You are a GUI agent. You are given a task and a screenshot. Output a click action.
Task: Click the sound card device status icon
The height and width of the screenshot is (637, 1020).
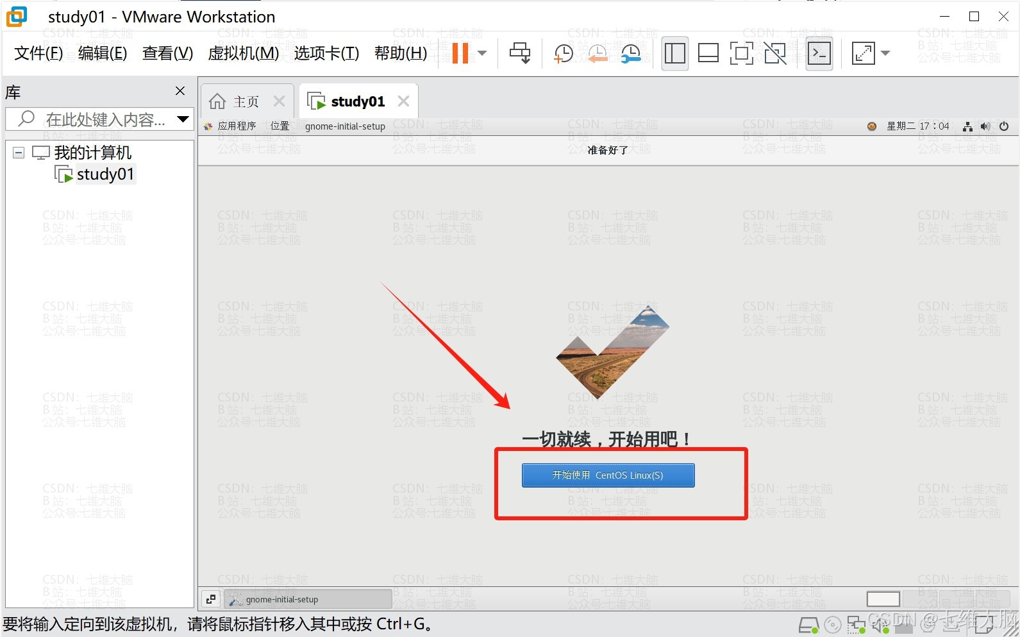pyautogui.click(x=880, y=624)
